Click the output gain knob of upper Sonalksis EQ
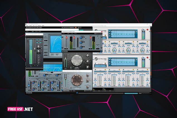 click(144, 30)
